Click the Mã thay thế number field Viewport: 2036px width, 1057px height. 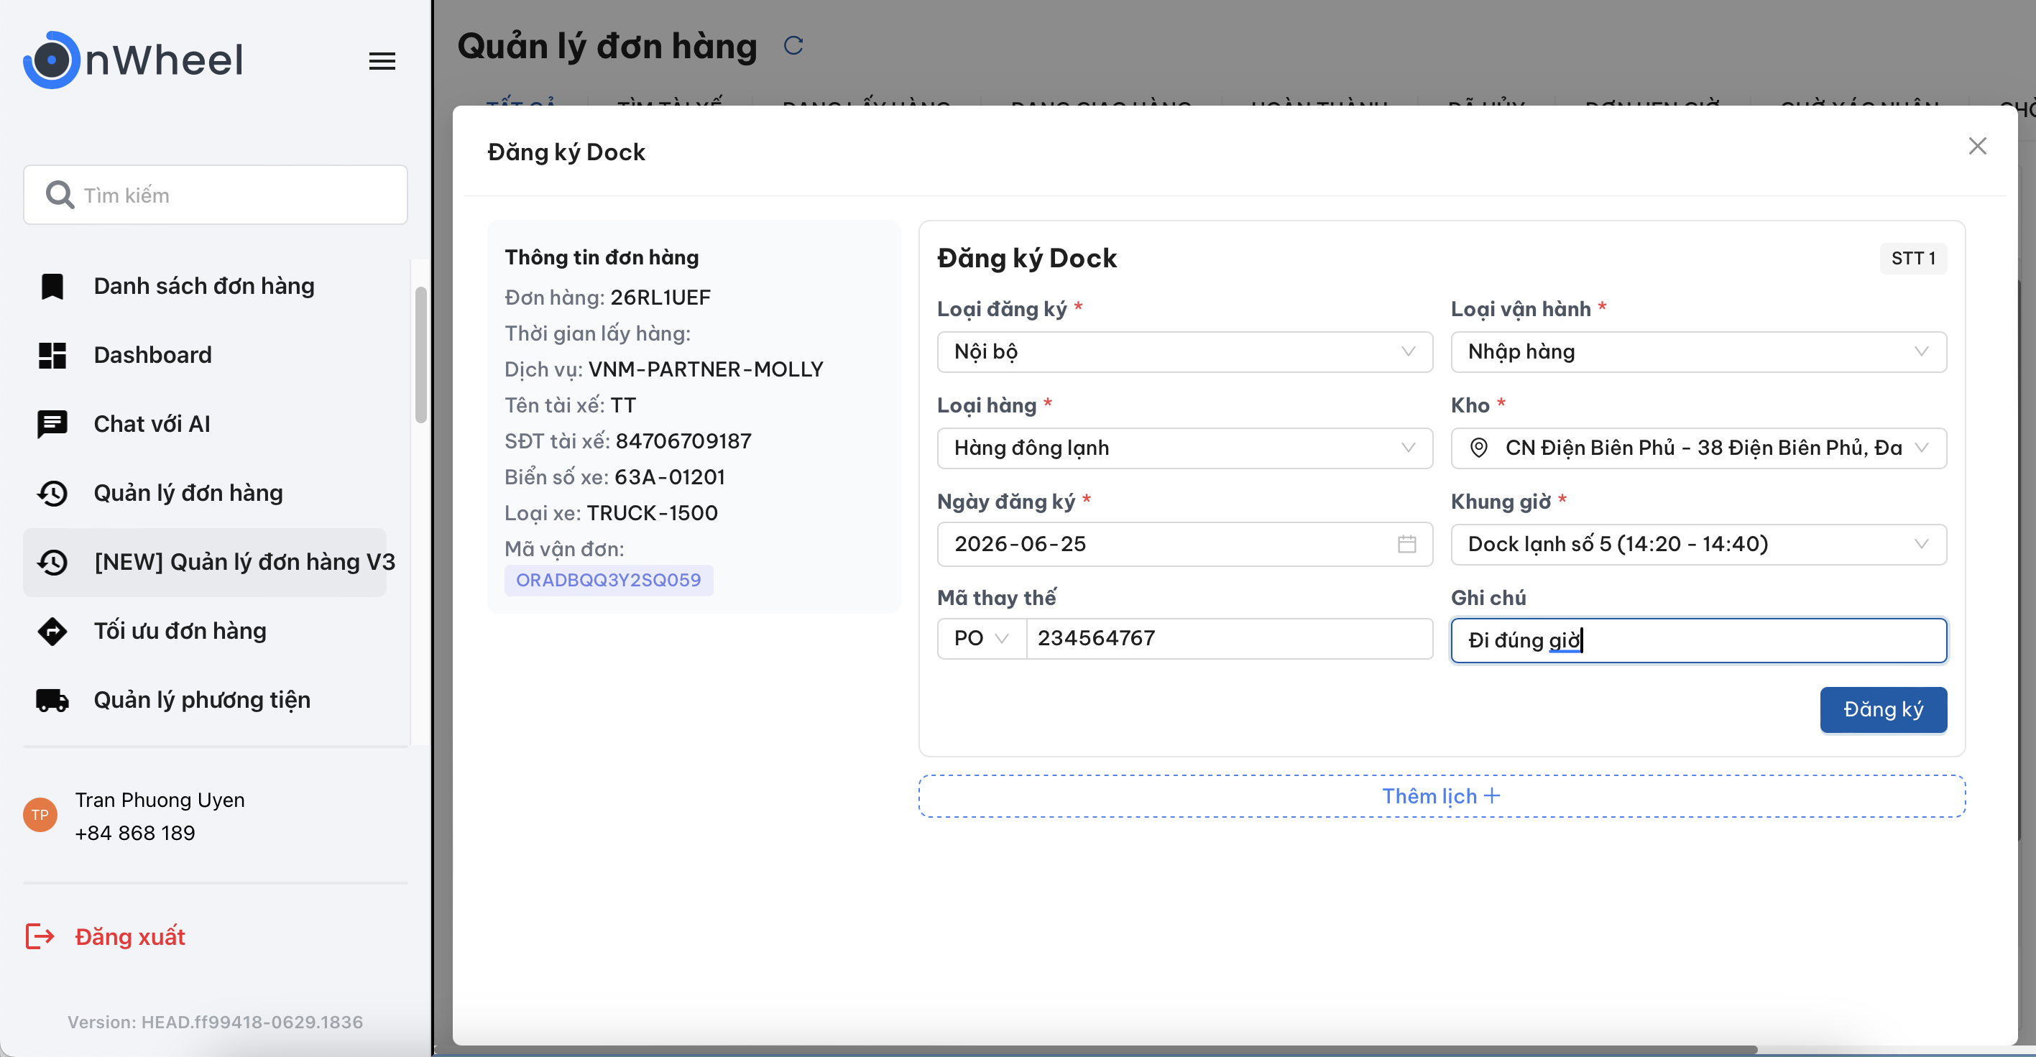click(x=1228, y=638)
